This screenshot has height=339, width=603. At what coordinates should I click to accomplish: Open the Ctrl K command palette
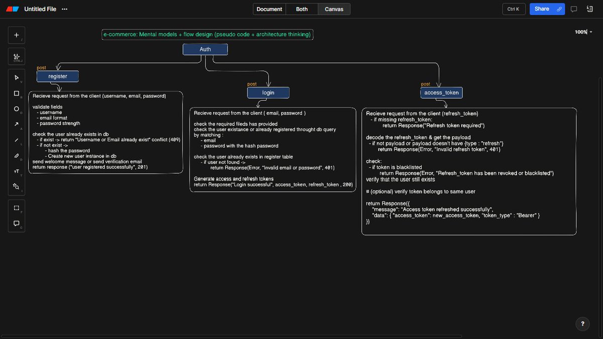pyautogui.click(x=514, y=9)
